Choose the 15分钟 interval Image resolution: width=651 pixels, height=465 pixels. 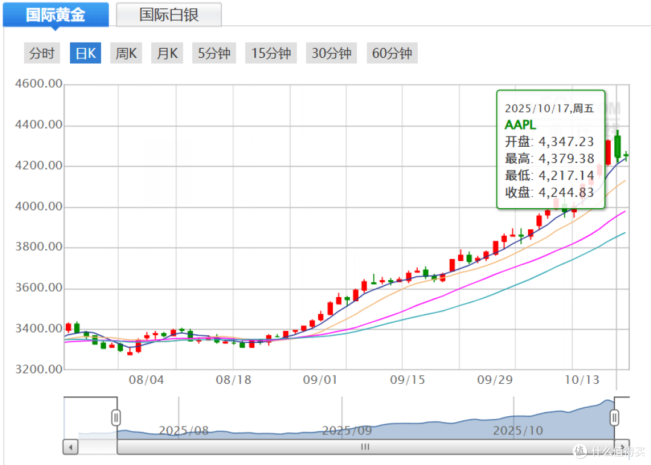point(271,54)
